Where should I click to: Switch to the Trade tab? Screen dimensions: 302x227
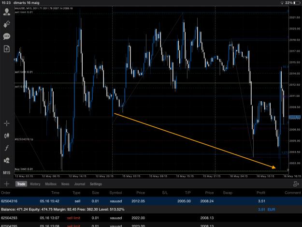pos(21,184)
